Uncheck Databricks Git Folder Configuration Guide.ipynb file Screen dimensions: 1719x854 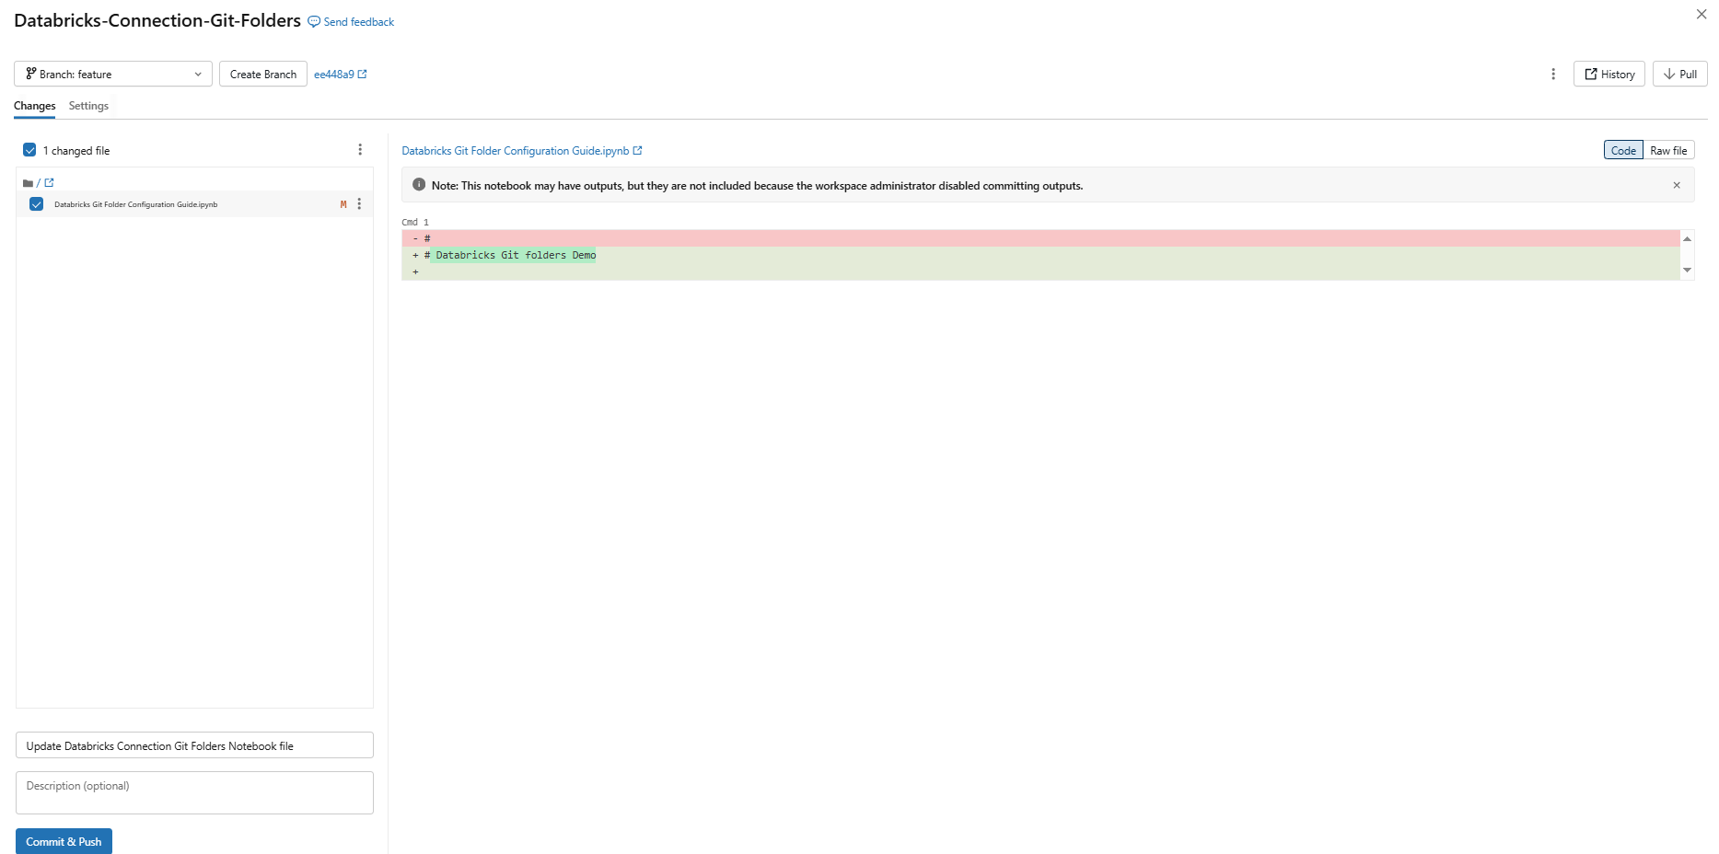coord(37,204)
